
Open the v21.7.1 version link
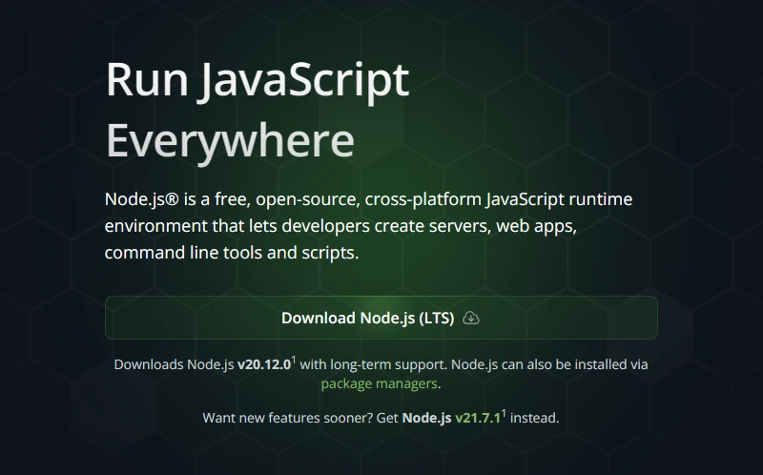pyautogui.click(x=478, y=418)
